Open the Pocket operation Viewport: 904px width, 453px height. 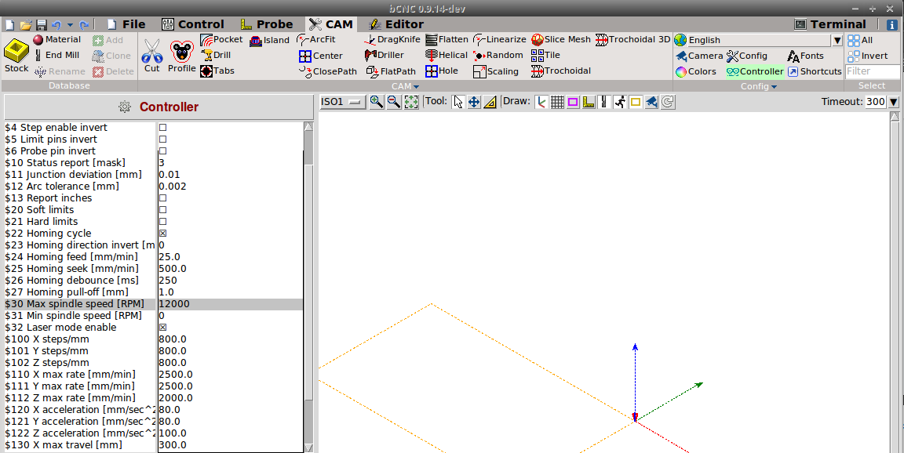[x=221, y=39]
